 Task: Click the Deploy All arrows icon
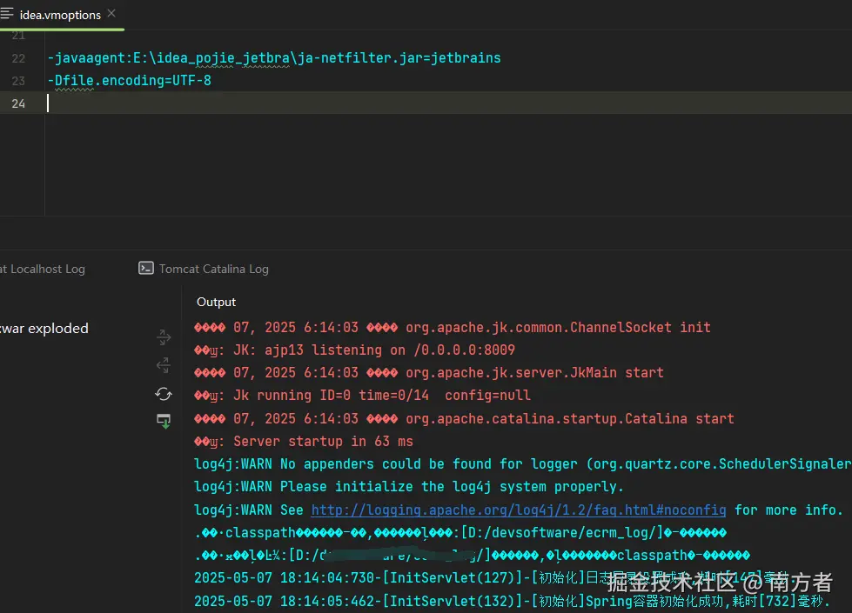click(x=163, y=336)
